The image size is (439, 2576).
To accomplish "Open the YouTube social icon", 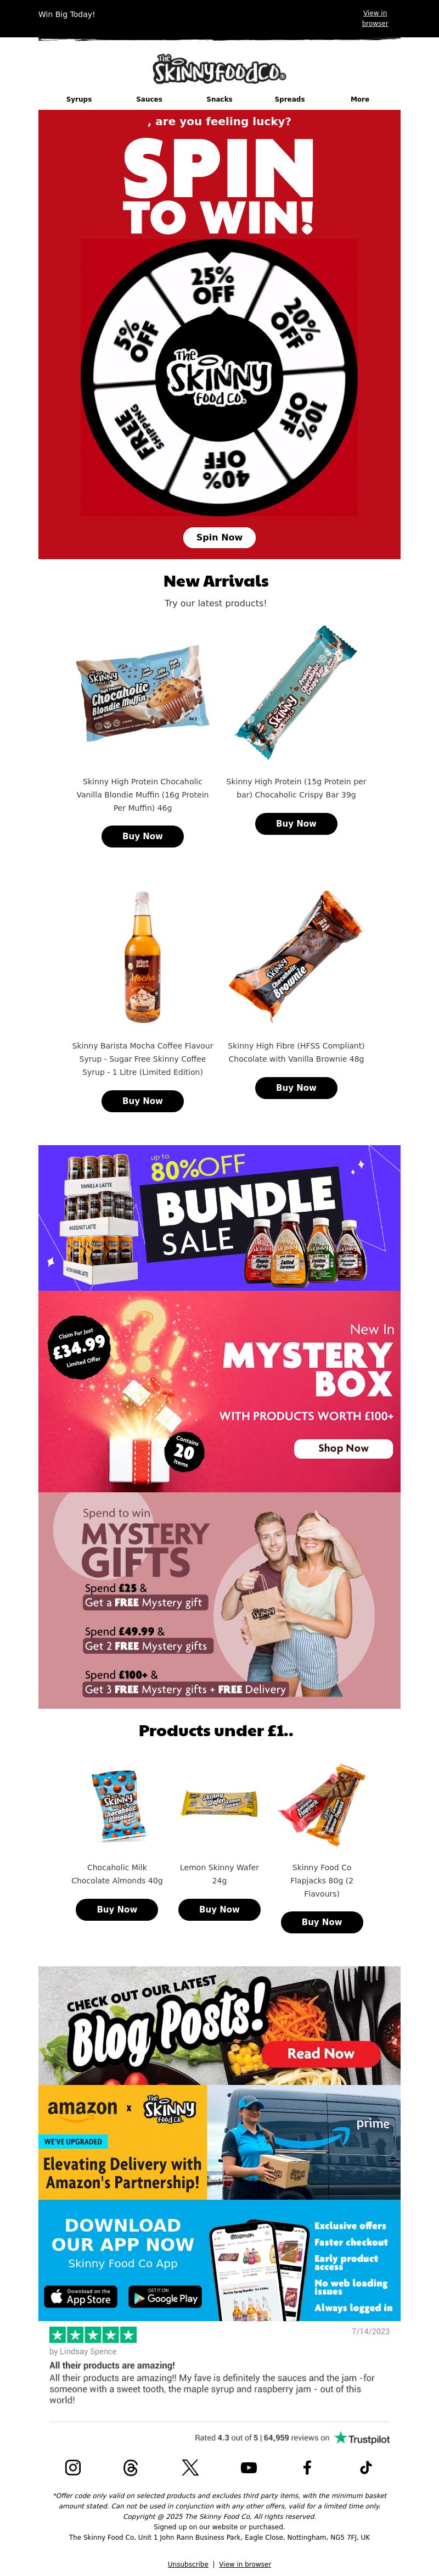I will 249,2467.
